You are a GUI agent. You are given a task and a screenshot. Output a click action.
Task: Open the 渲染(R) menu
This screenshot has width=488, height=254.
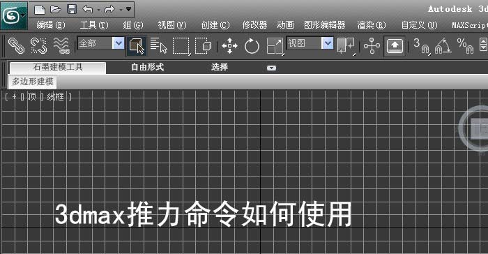pyautogui.click(x=372, y=25)
